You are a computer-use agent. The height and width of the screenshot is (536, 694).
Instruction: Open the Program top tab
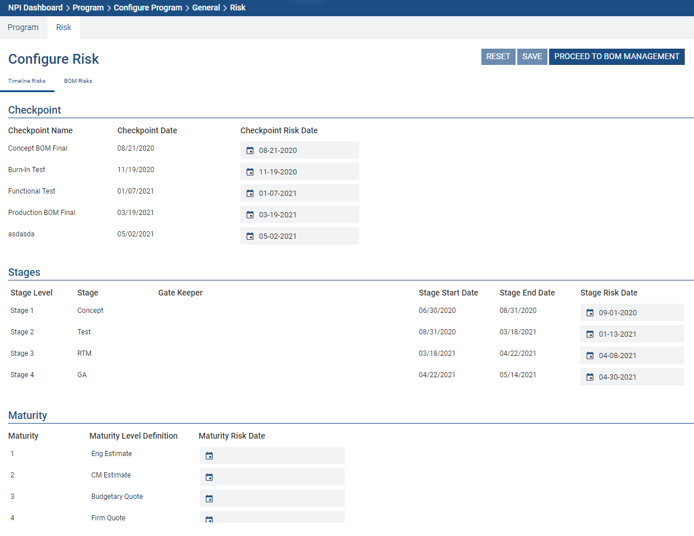point(23,27)
